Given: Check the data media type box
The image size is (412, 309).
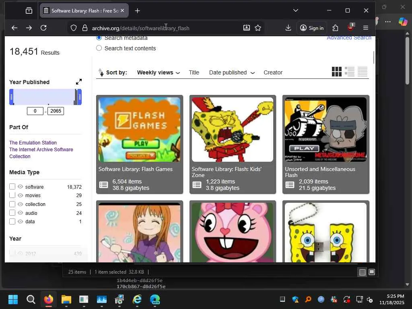Looking at the screenshot, I should (12, 222).
